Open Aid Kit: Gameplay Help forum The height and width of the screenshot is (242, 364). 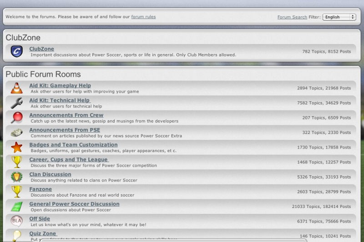point(60,85)
